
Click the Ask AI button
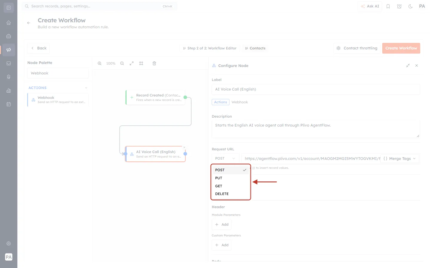(370, 6)
